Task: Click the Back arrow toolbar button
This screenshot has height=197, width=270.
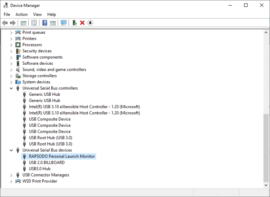Action: 5,23
